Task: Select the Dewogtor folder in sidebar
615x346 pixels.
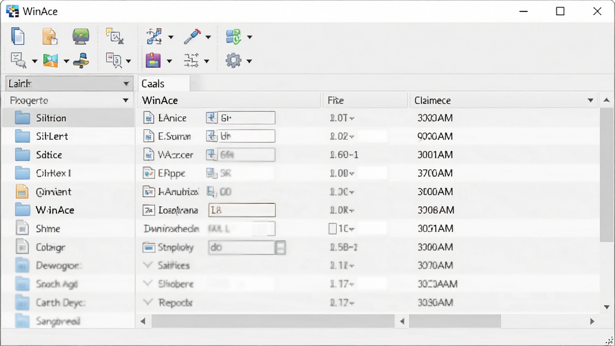Action: pyautogui.click(x=68, y=266)
